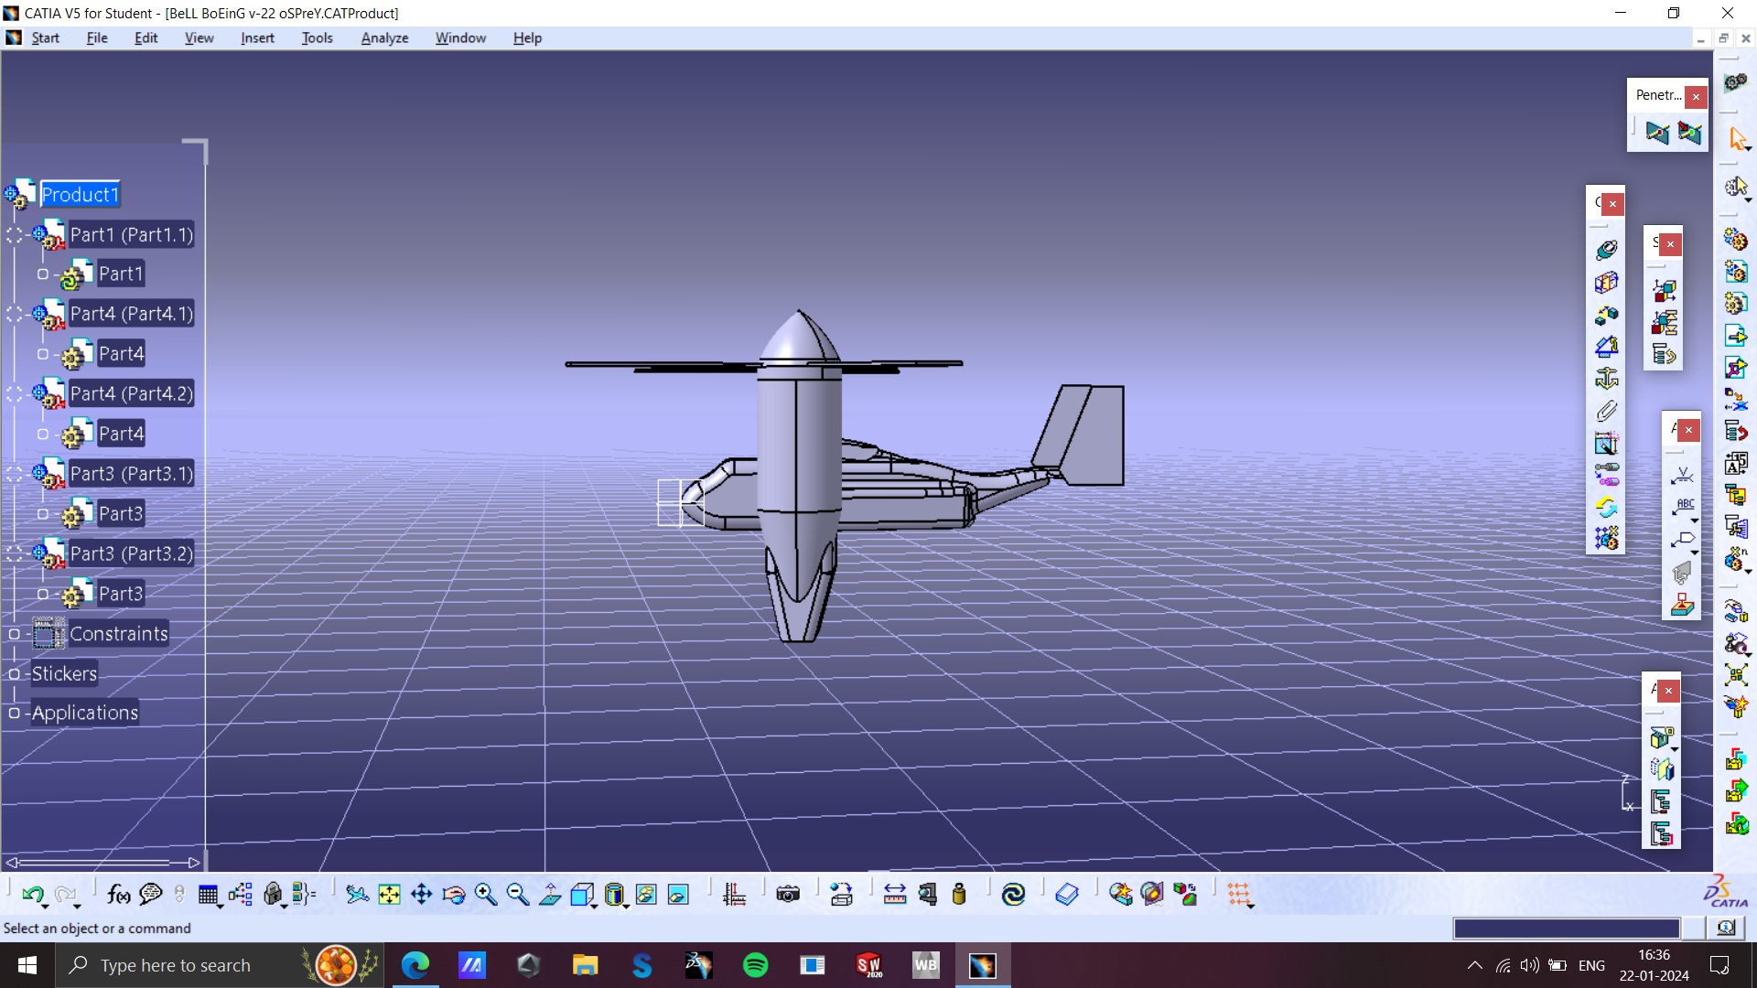Select the Fit All In tool
This screenshot has height=988, width=1757.
pos(389,894)
